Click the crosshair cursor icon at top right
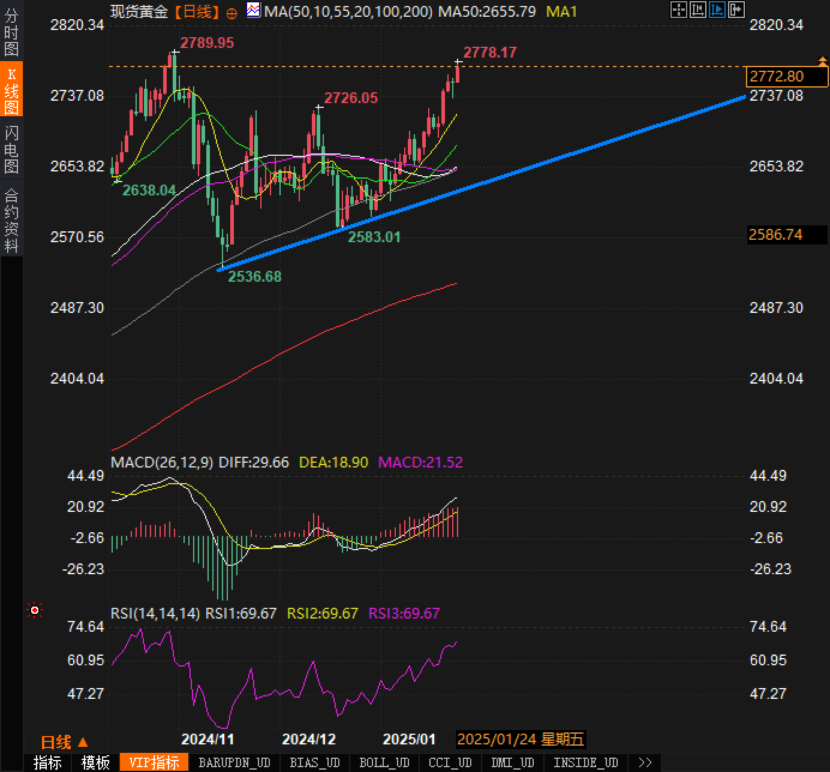Viewport: 830px width, 772px height. point(678,10)
